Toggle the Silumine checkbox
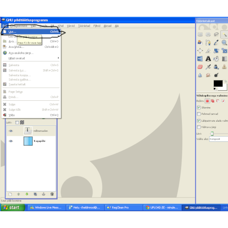Image resolution: width=228 pixels, height=228 pixels. (x=199, y=108)
